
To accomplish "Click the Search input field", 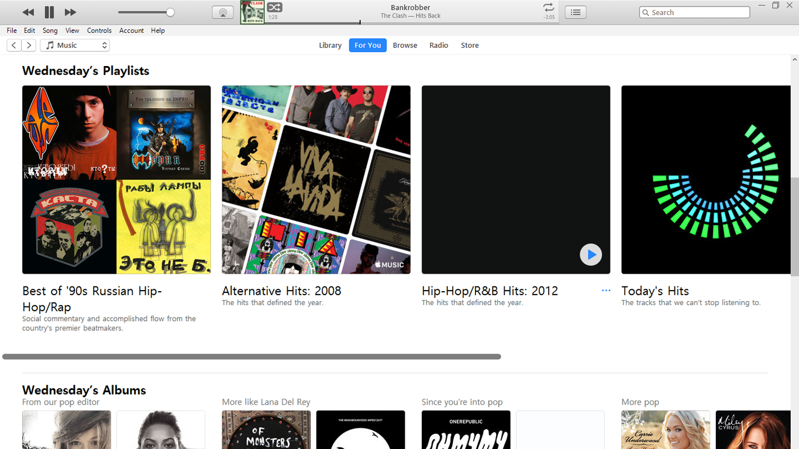I will pyautogui.click(x=694, y=12).
